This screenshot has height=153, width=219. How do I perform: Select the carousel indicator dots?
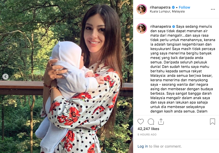pos(66,149)
